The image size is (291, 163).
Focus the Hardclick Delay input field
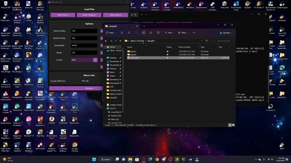(x=84, y=38)
